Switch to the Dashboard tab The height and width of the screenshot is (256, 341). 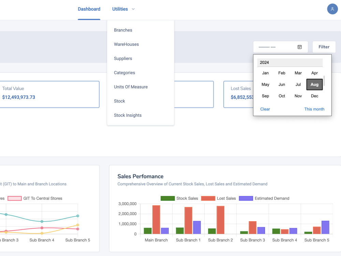(89, 9)
